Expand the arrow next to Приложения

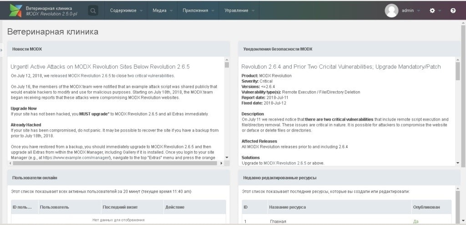[x=213, y=11]
